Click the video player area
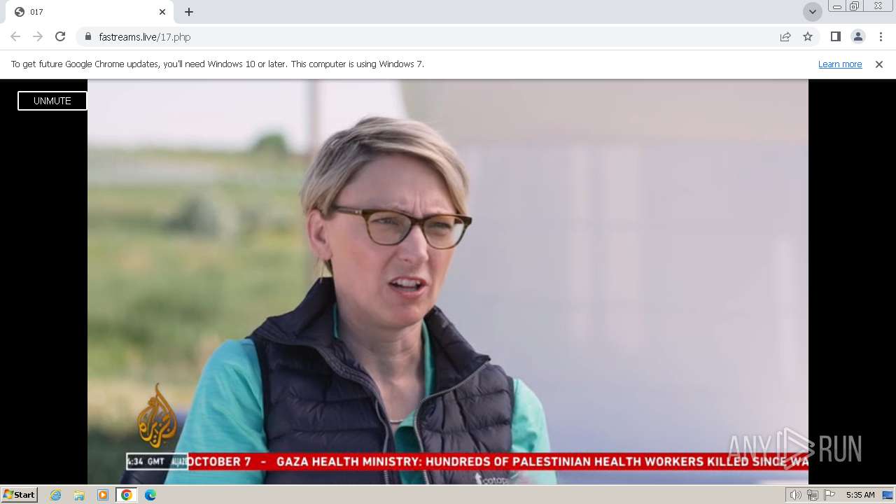Screen dimensions: 896x504 pyautogui.click(x=448, y=281)
